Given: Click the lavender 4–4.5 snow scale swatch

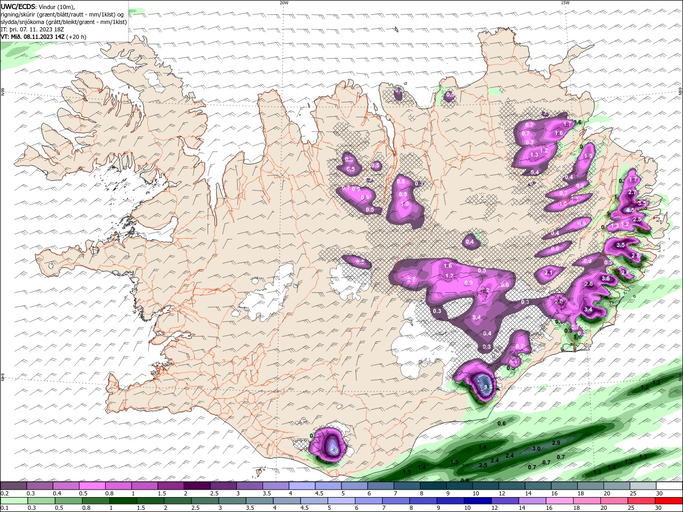Looking at the screenshot, I should coord(301,486).
